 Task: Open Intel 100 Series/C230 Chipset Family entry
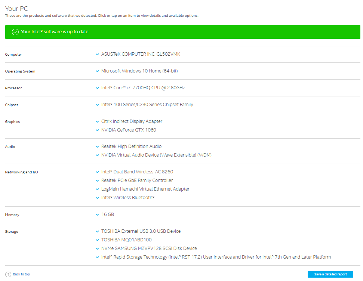[x=147, y=105]
